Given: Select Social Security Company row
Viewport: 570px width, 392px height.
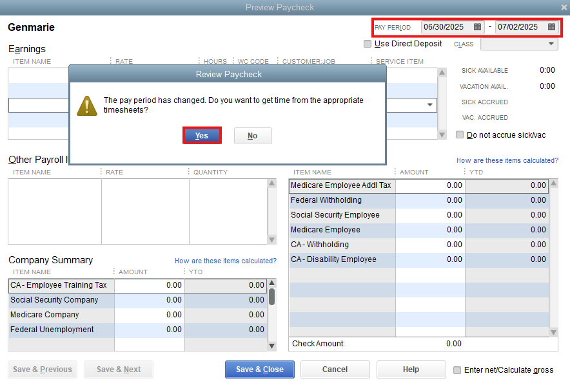Looking at the screenshot, I should pyautogui.click(x=138, y=300).
